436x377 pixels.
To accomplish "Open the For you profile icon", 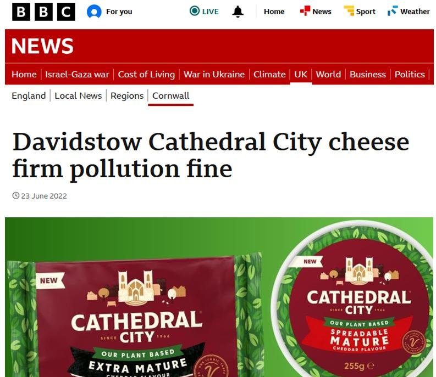I will pos(94,12).
